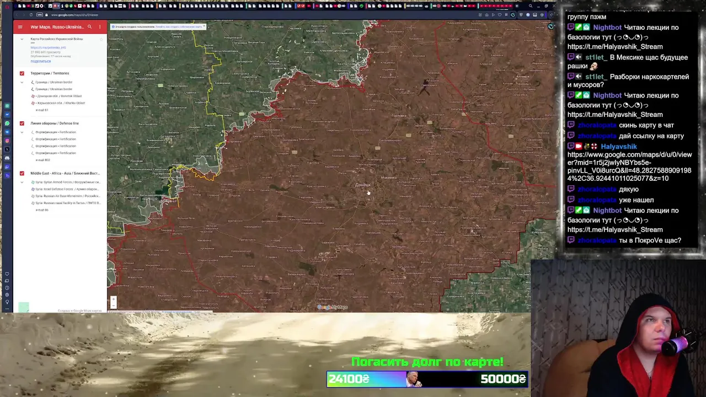Open the hamburger menu in War Maps panel

pos(20,26)
